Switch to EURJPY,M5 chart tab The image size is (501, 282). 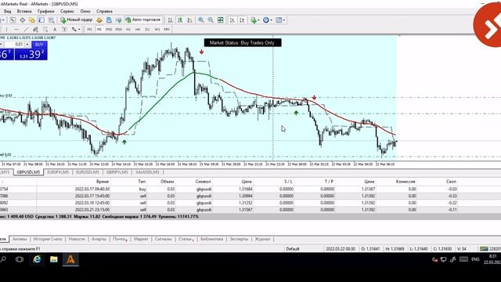click(x=58, y=172)
